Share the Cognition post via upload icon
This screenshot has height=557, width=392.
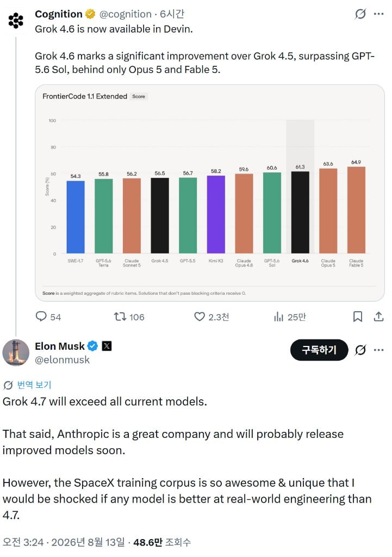378,316
